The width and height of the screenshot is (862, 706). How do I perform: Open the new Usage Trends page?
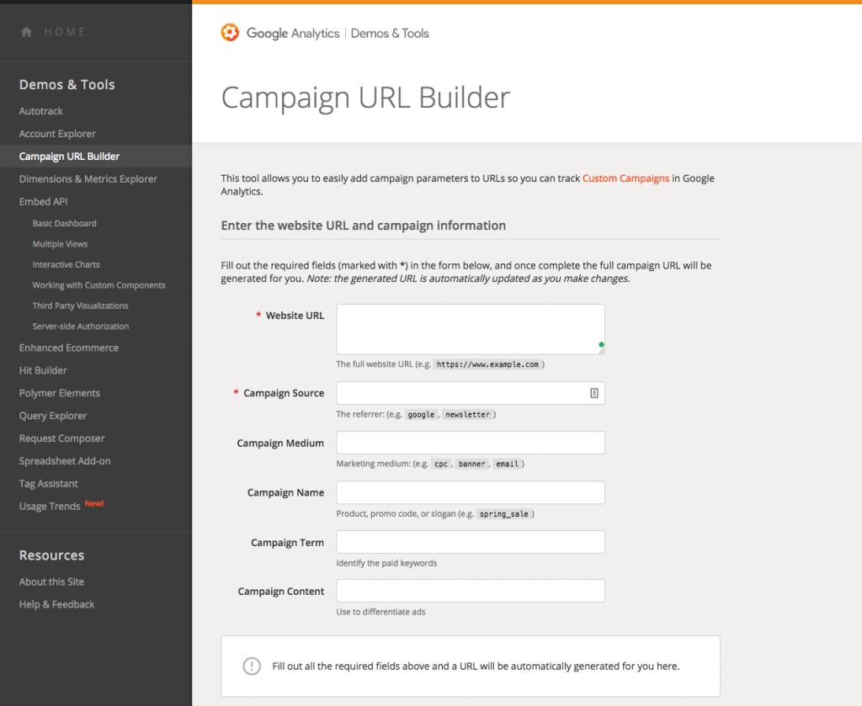[x=50, y=507]
